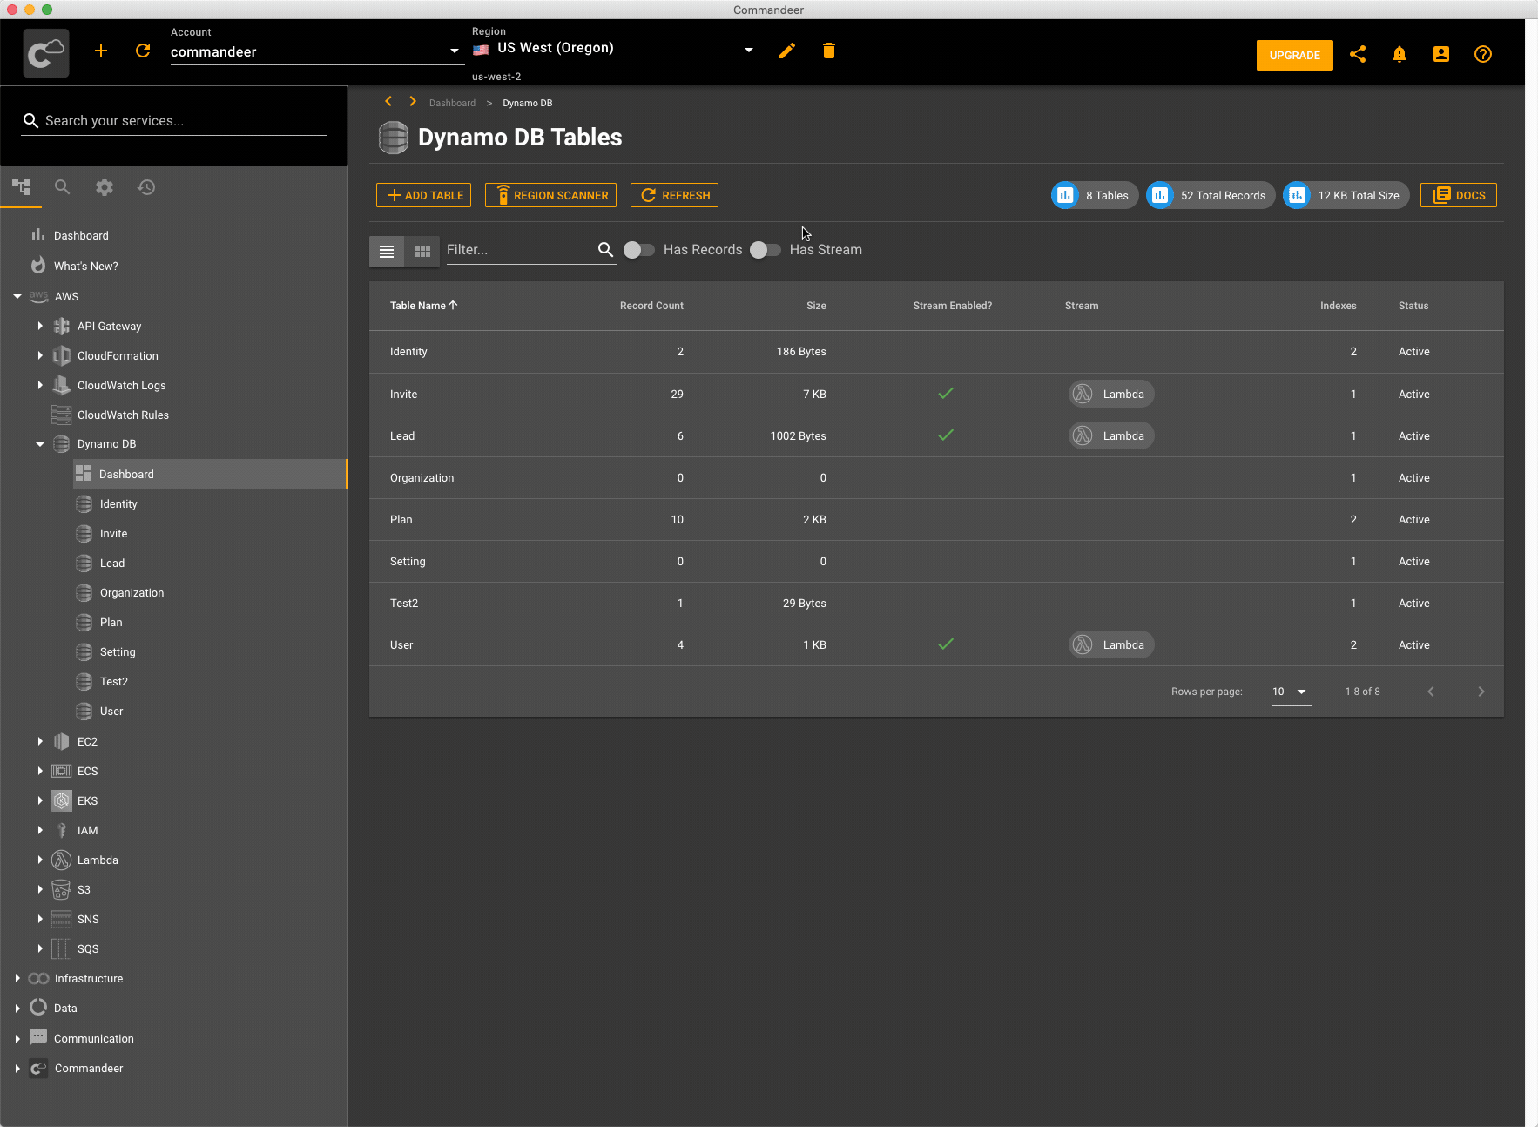Open the Identity table in sidebar

coord(118,503)
